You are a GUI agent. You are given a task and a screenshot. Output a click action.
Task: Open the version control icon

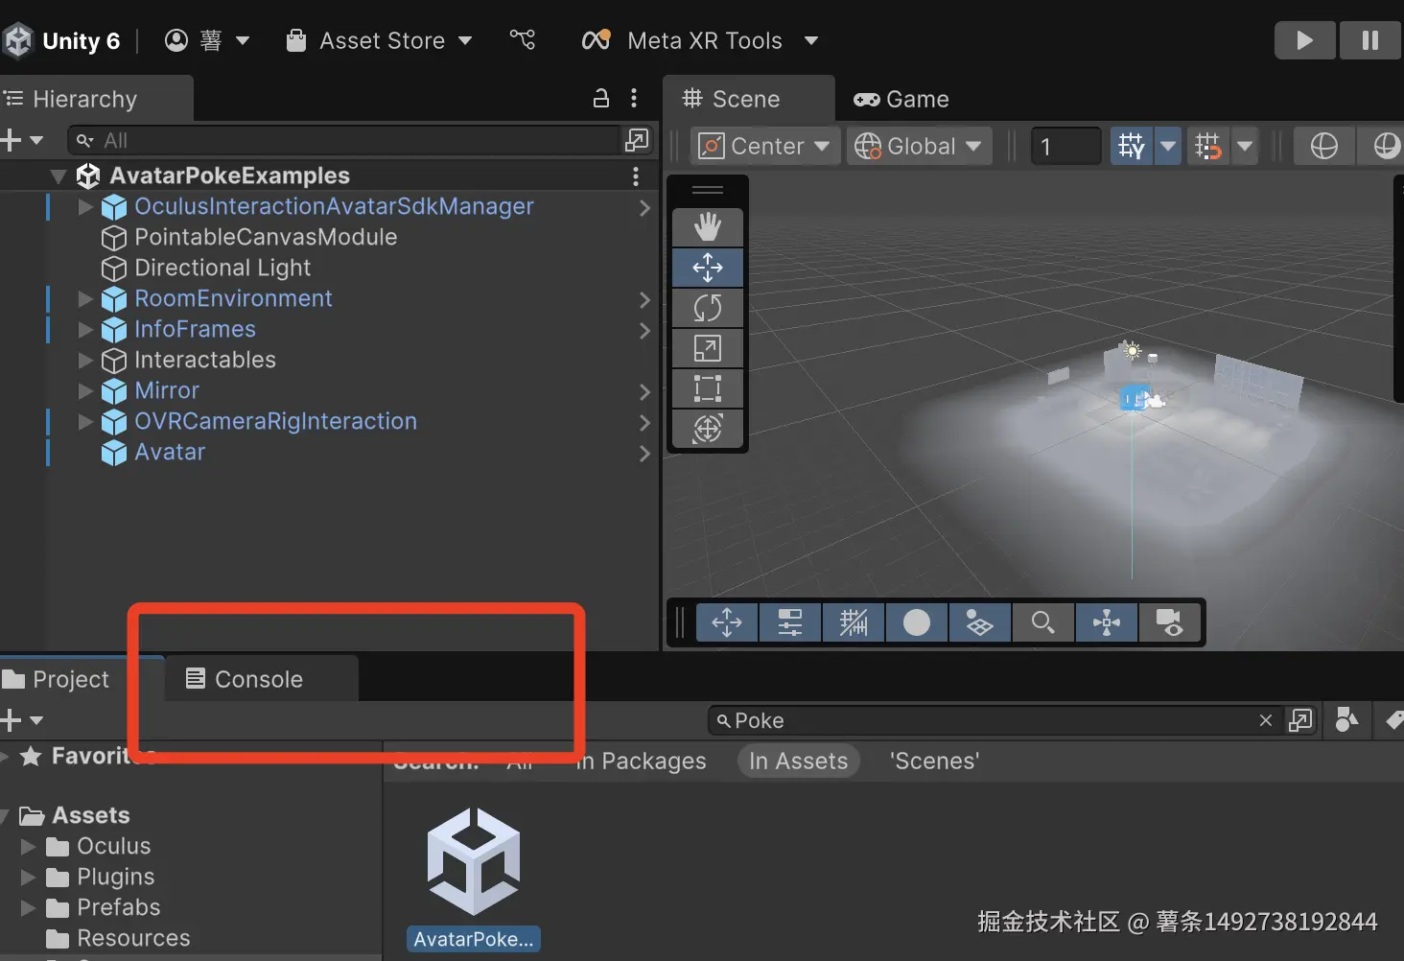click(x=523, y=39)
